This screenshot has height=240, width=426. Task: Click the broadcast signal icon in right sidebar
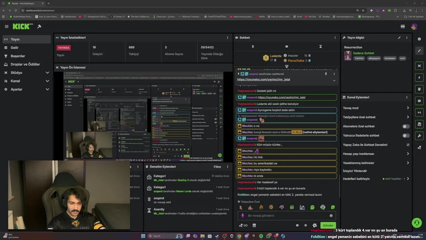(419, 112)
